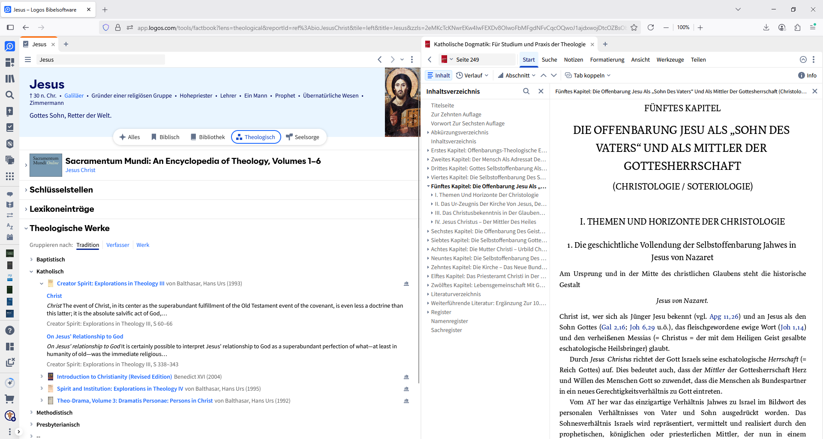Viewport: 823px width, 439px height.
Task: Click the Seite 249 page reference field
Action: [484, 59]
